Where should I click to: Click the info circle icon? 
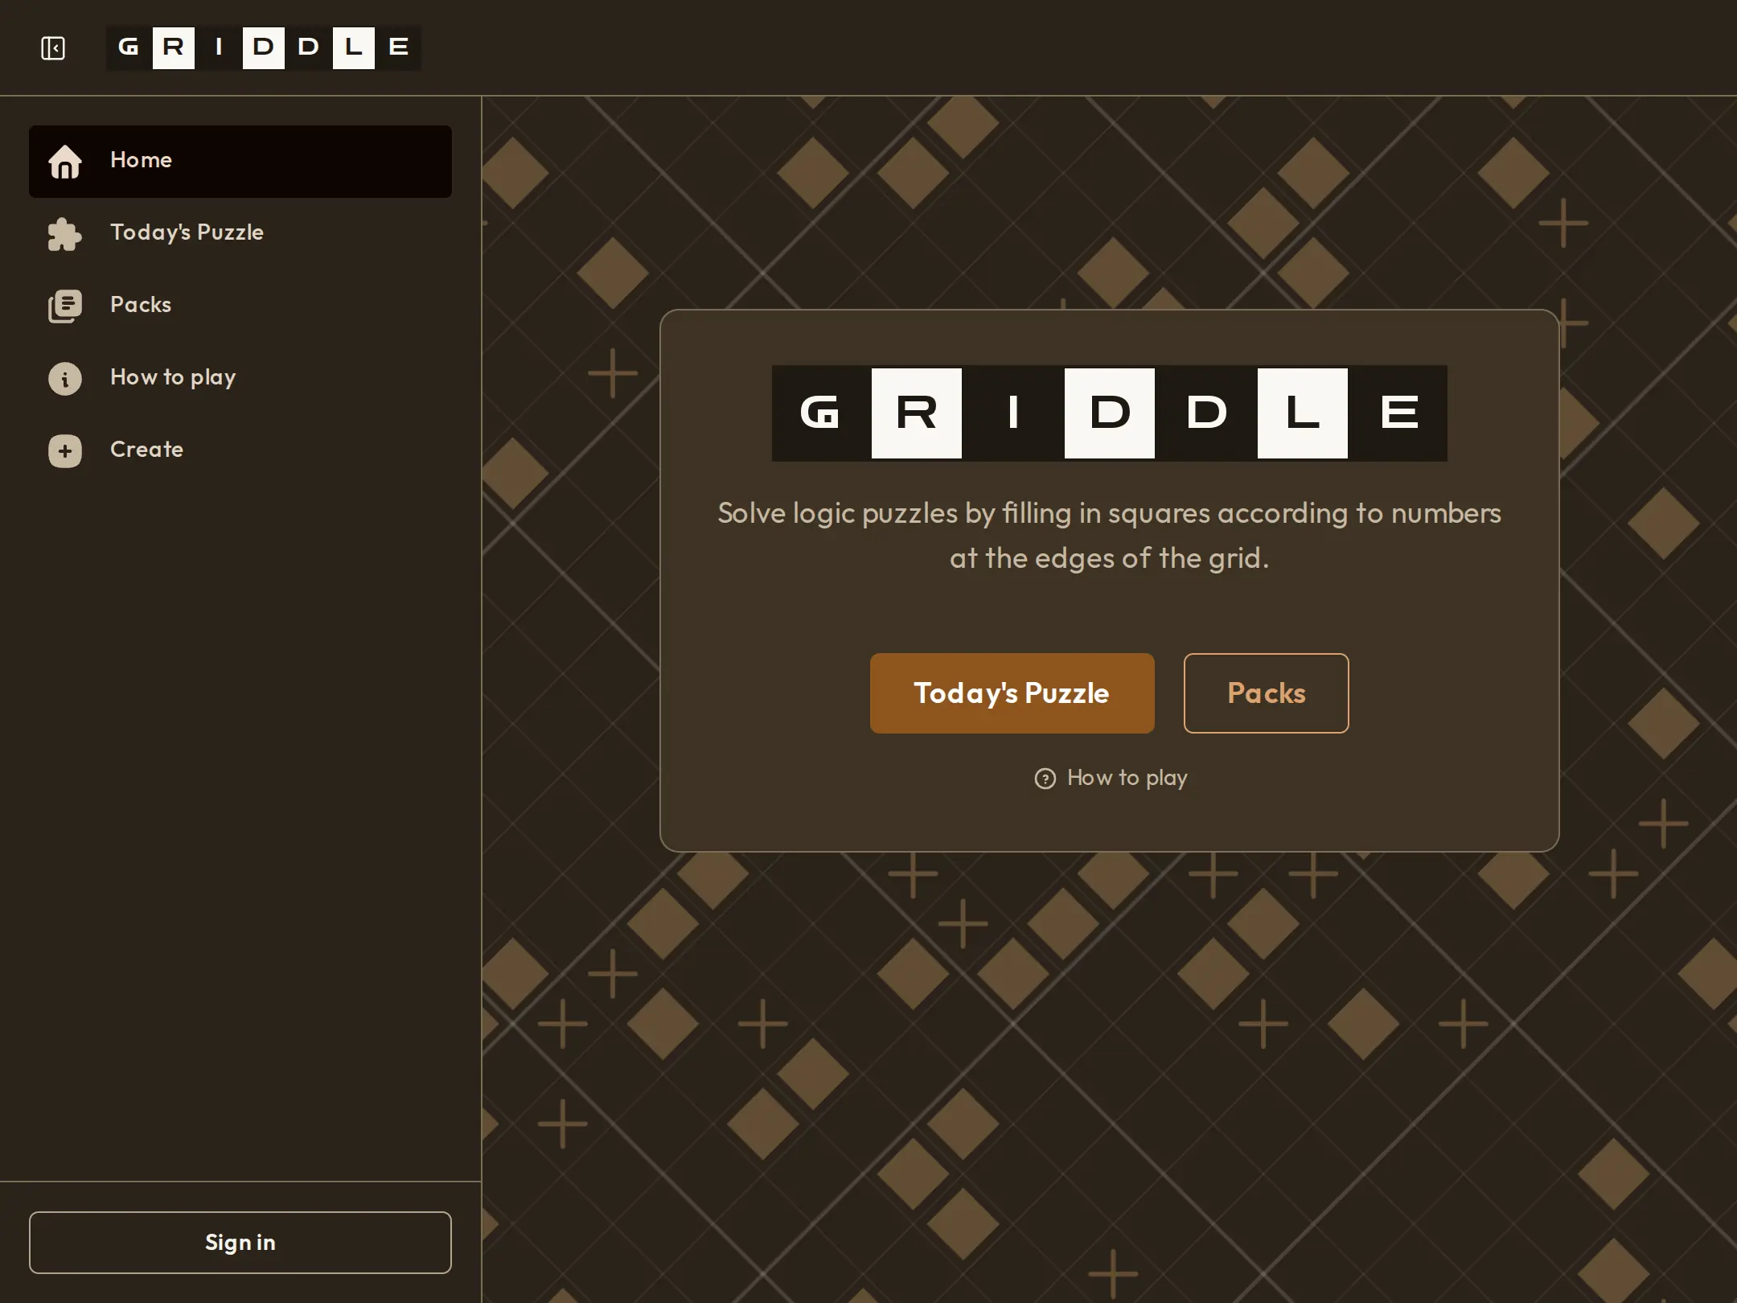(x=65, y=379)
